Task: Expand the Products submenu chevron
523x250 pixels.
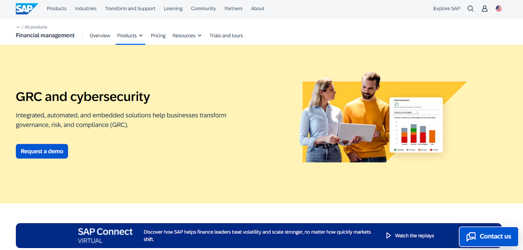Action: pyautogui.click(x=141, y=36)
